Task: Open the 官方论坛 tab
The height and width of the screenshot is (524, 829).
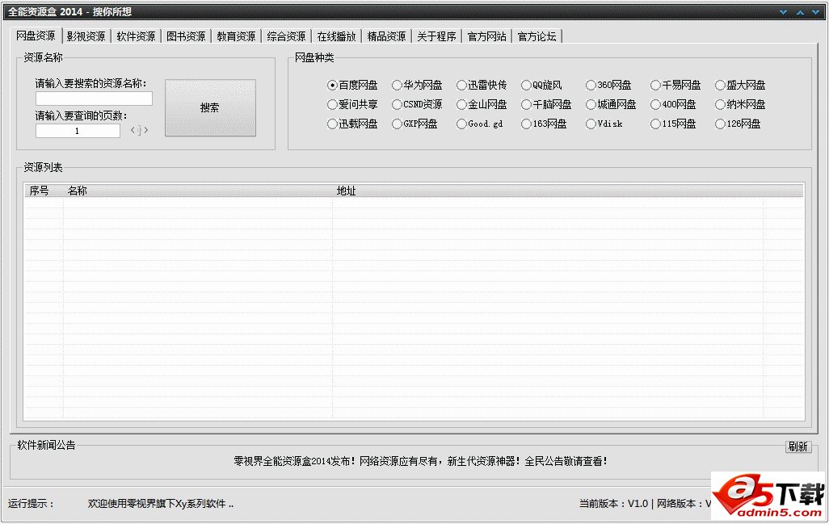Action: [x=537, y=36]
